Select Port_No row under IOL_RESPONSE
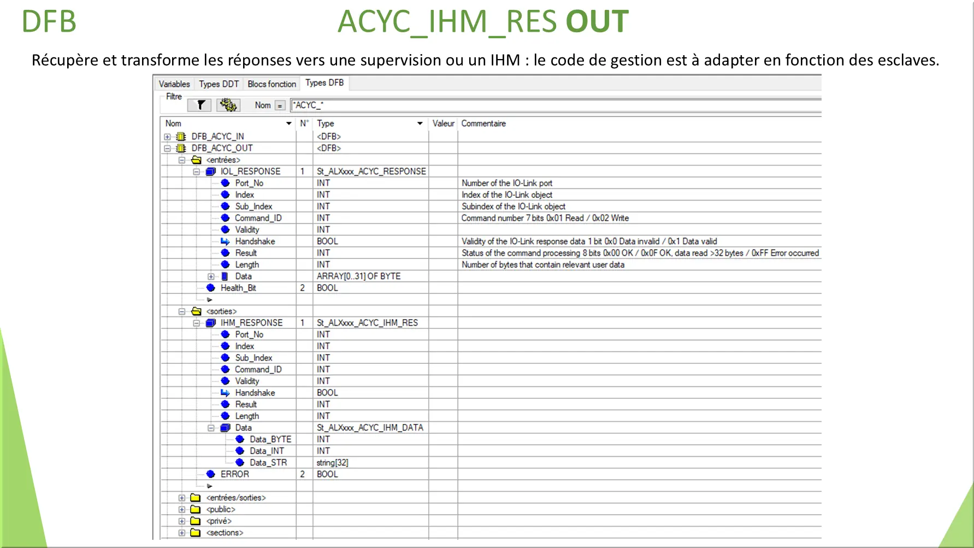Image resolution: width=974 pixels, height=548 pixels. [491, 183]
